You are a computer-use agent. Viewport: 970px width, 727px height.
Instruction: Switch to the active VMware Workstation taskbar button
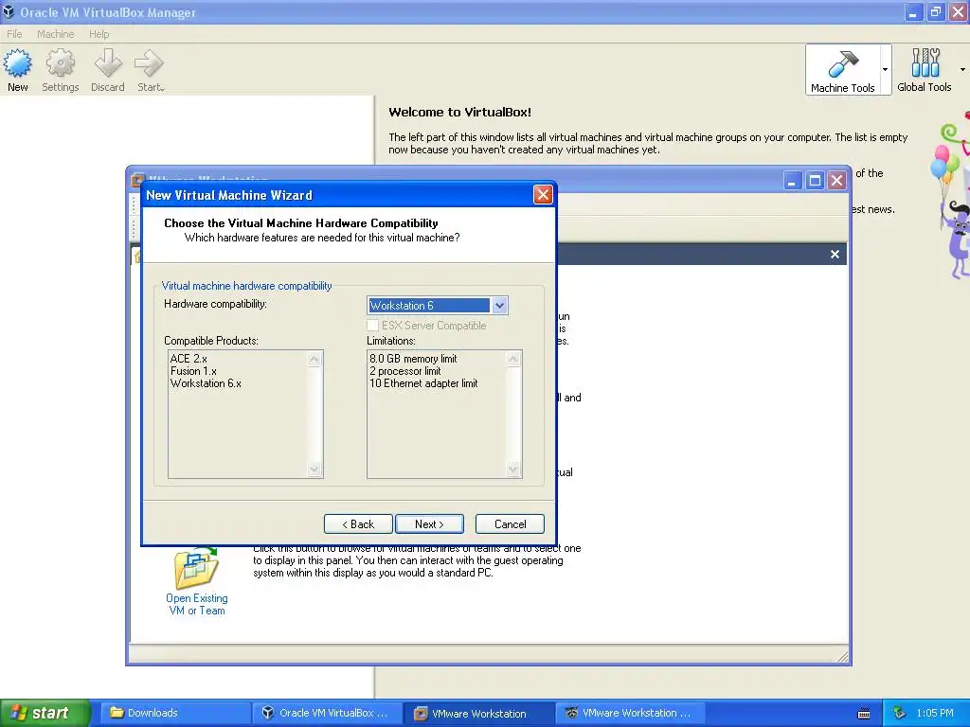[478, 713]
